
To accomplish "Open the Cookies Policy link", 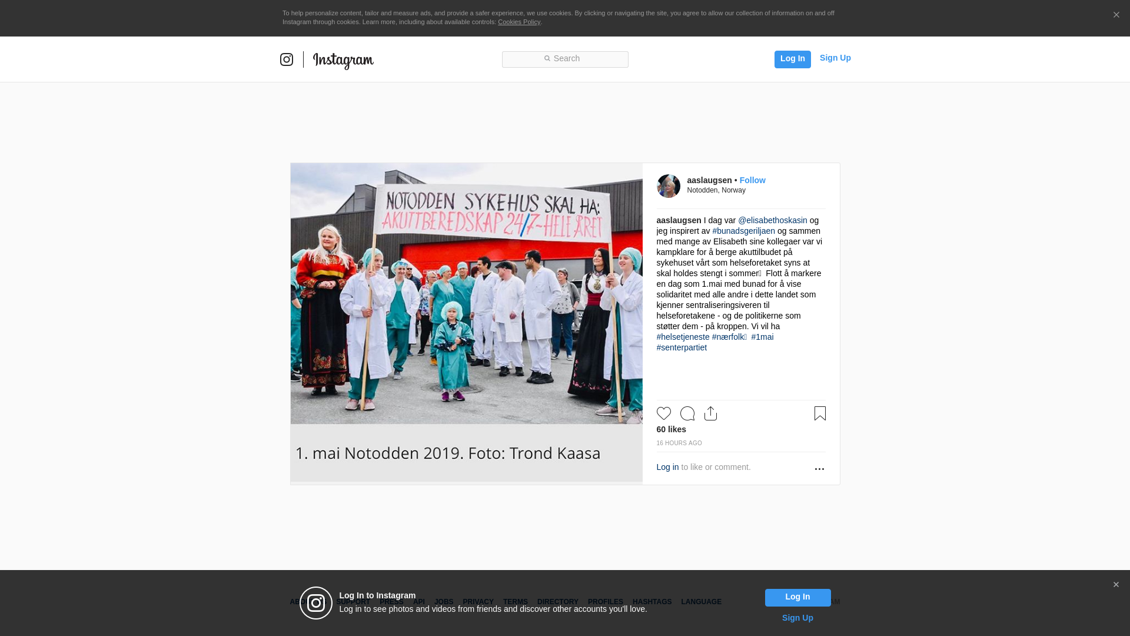I will tap(519, 22).
